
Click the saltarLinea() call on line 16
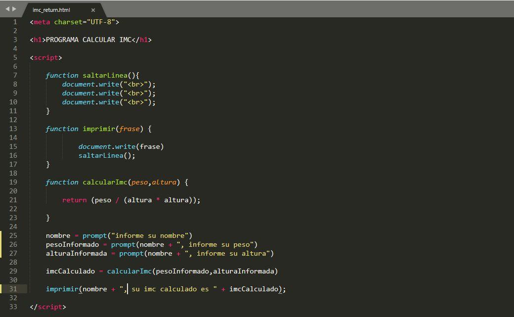(x=107, y=156)
